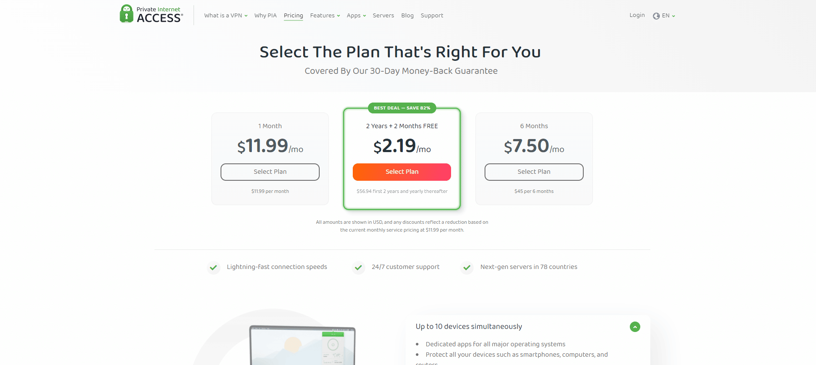This screenshot has height=365, width=816.
Task: Expand the Features menu
Action: (x=325, y=16)
